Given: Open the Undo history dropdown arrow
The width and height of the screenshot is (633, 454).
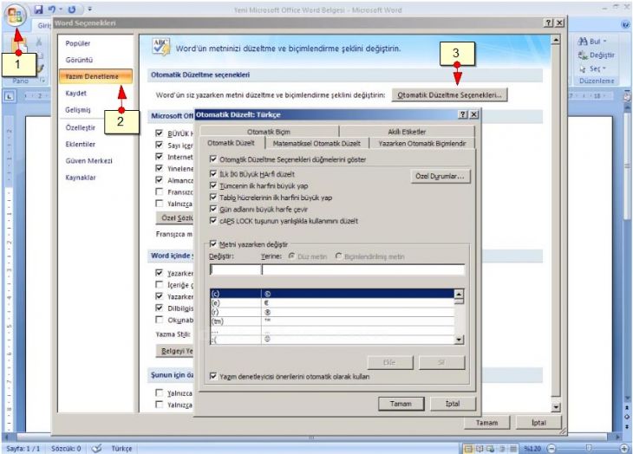Looking at the screenshot, I should pos(61,10).
